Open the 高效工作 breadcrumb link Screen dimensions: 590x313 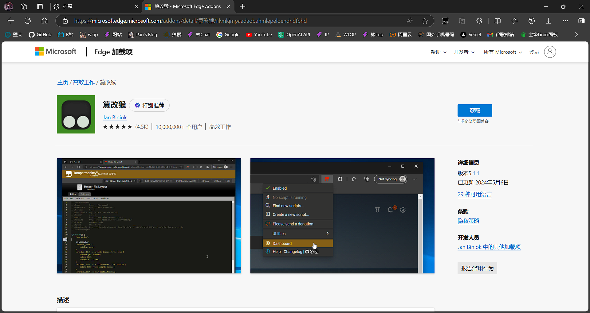pos(84,82)
